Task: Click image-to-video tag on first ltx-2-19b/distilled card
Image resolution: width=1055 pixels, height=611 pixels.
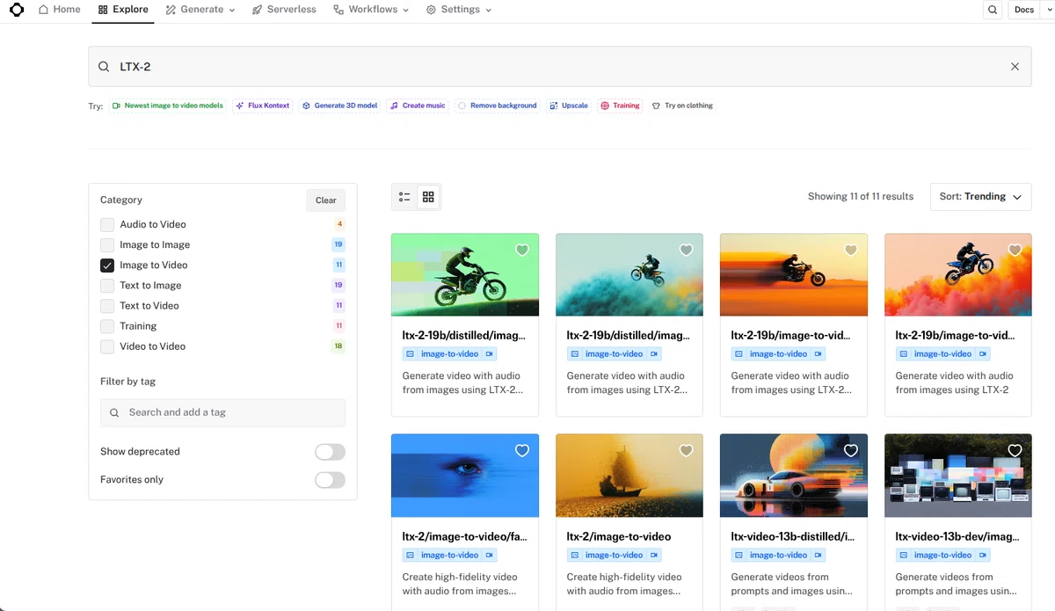Action: (x=449, y=354)
